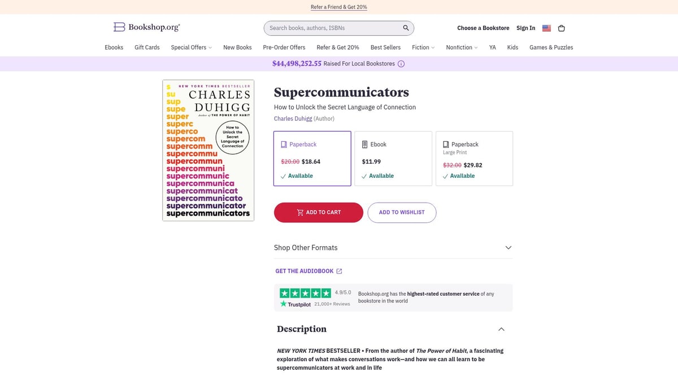Select the Large Print Paperback format
The image size is (678, 381).
(x=475, y=158)
